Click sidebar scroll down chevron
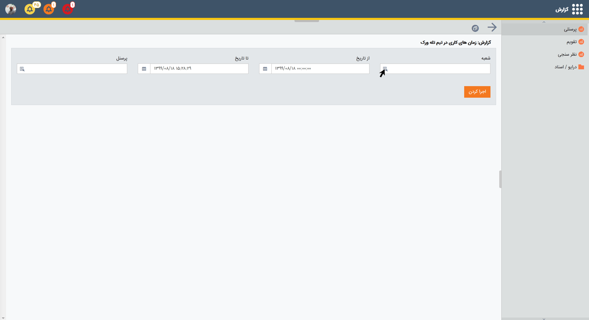This screenshot has height=320, width=589. coord(544,319)
